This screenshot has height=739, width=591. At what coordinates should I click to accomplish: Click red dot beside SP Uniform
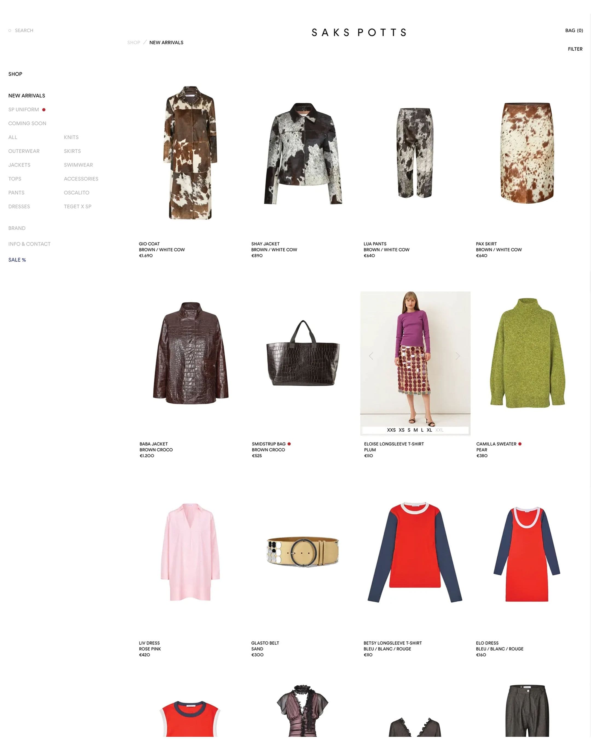(44, 110)
